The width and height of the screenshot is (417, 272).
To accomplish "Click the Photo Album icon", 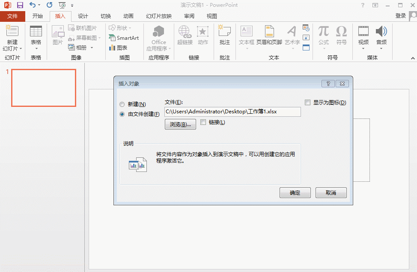I will click(71, 47).
